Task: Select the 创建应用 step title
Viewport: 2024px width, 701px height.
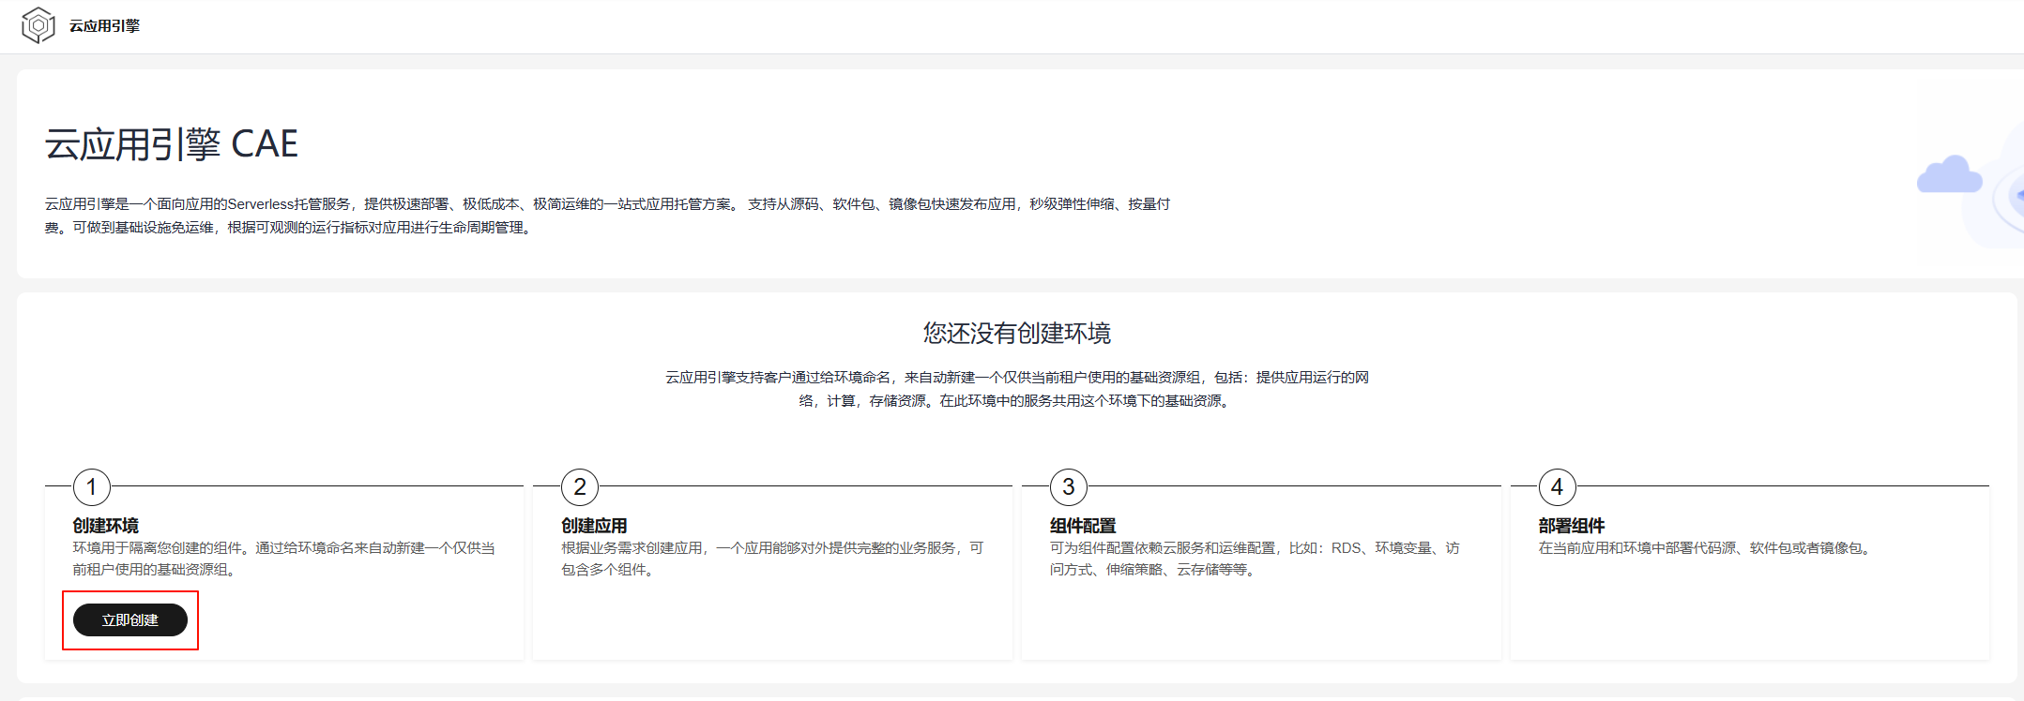Action: tap(594, 526)
